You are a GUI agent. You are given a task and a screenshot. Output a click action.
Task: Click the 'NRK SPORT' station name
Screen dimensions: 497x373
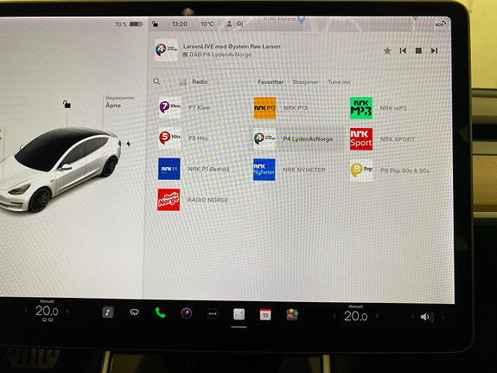pos(398,139)
